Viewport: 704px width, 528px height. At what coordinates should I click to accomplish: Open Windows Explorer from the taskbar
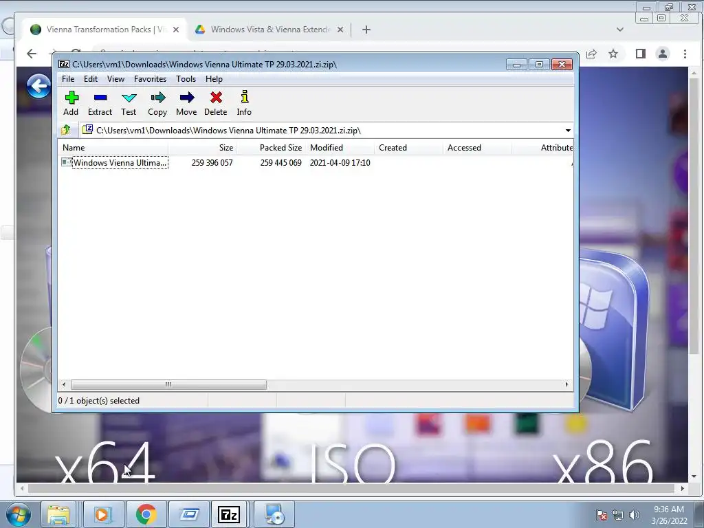point(58,514)
